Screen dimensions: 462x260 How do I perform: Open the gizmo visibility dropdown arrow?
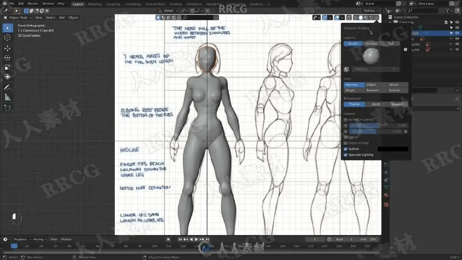pos(330,17)
